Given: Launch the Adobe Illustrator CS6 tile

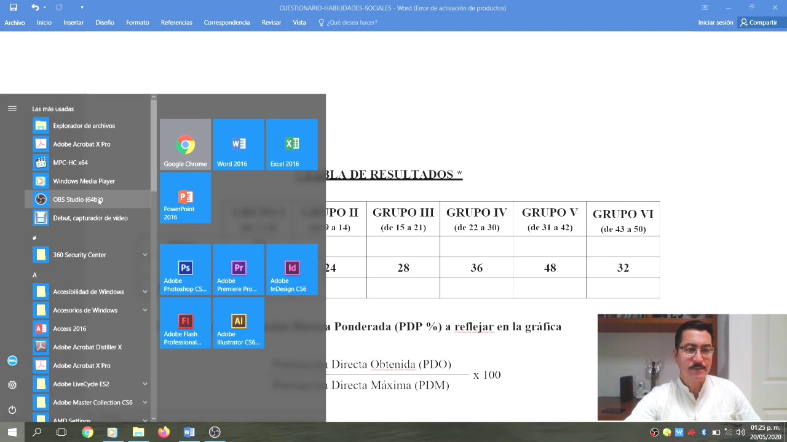Looking at the screenshot, I should (x=239, y=324).
